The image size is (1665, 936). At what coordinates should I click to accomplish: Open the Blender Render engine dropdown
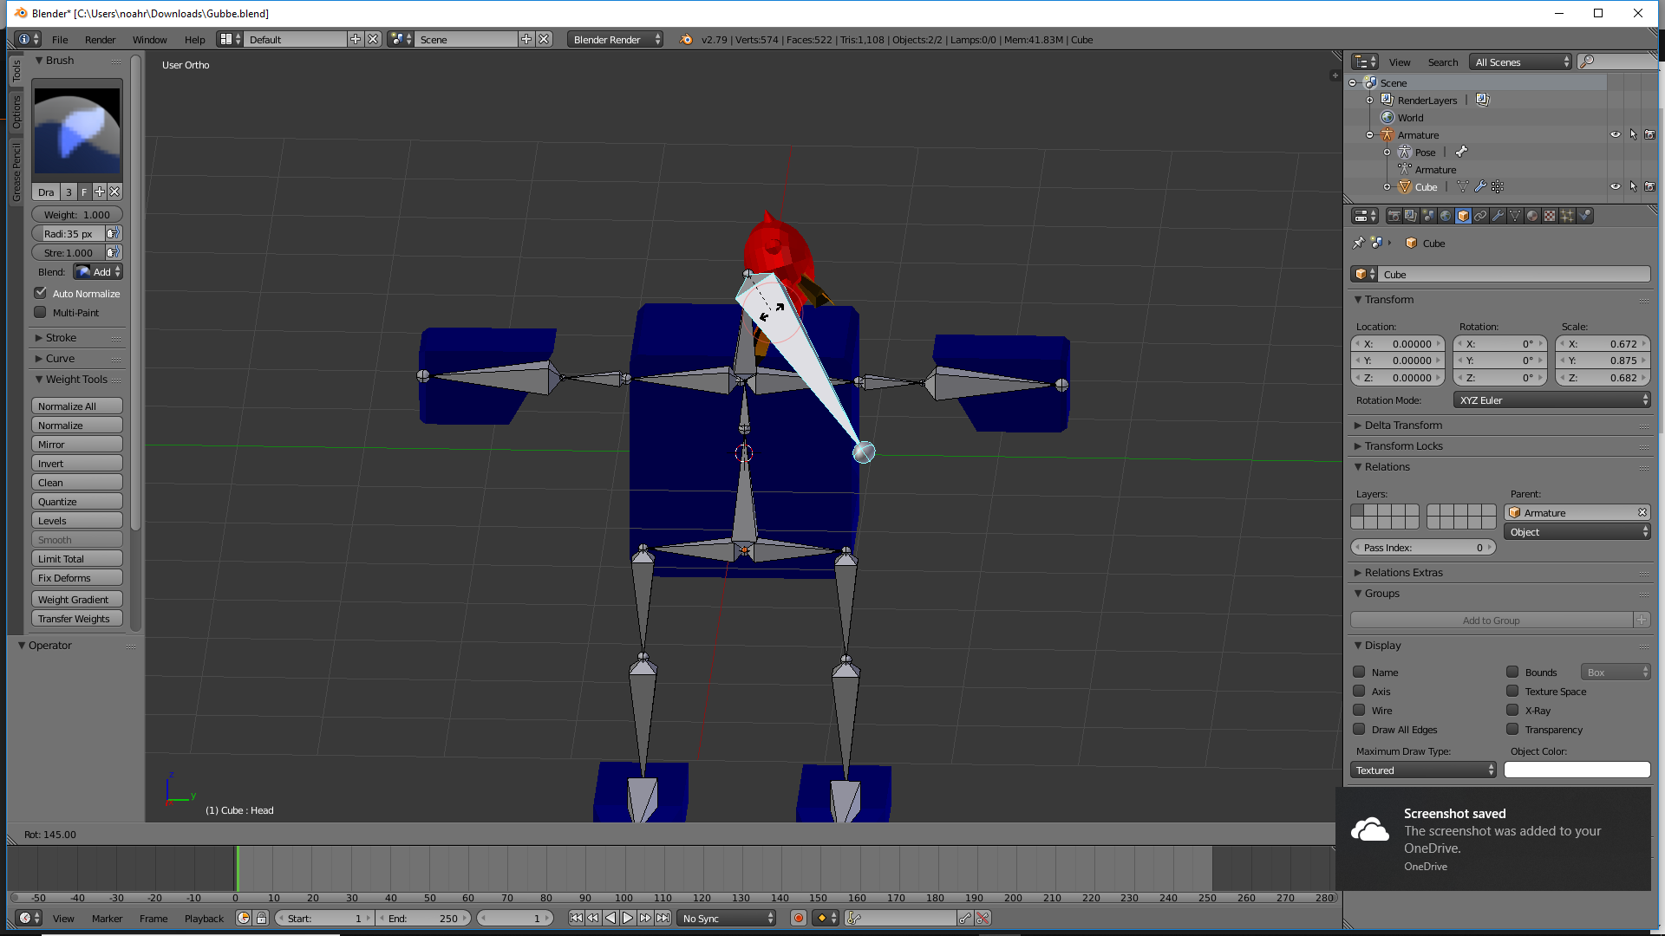coord(616,39)
